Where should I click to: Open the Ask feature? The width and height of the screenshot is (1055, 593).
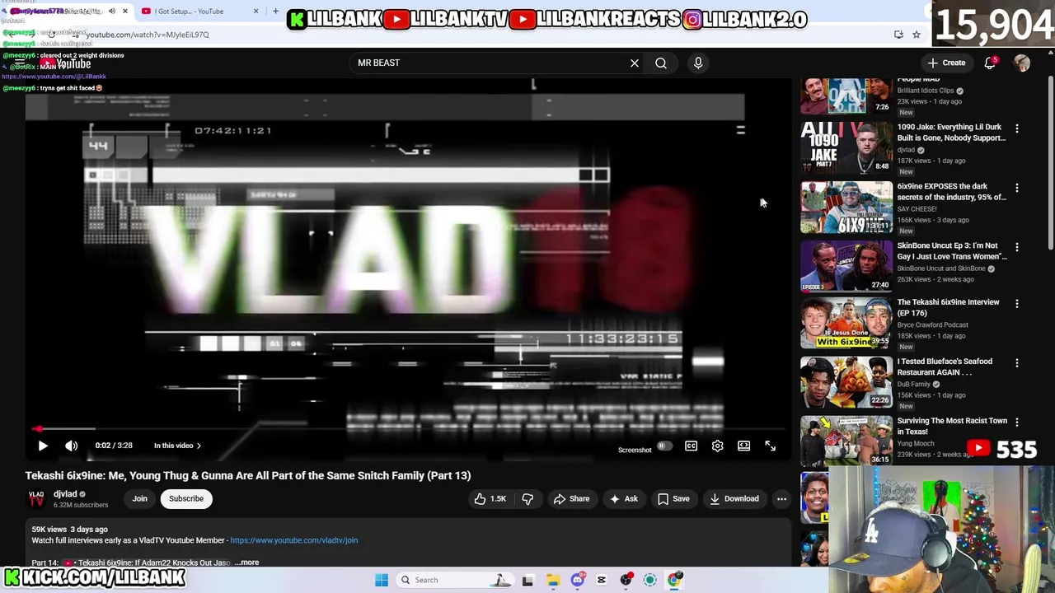pos(623,498)
